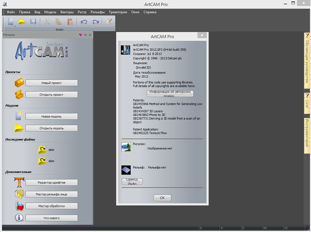Open the Траектории menu
The width and height of the screenshot is (311, 232).
118,12
